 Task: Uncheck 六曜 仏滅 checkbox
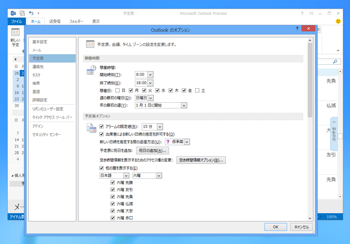click(113, 203)
